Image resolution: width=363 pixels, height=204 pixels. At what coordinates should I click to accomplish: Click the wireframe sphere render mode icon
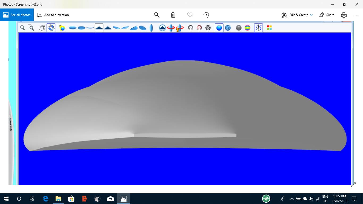point(191,28)
